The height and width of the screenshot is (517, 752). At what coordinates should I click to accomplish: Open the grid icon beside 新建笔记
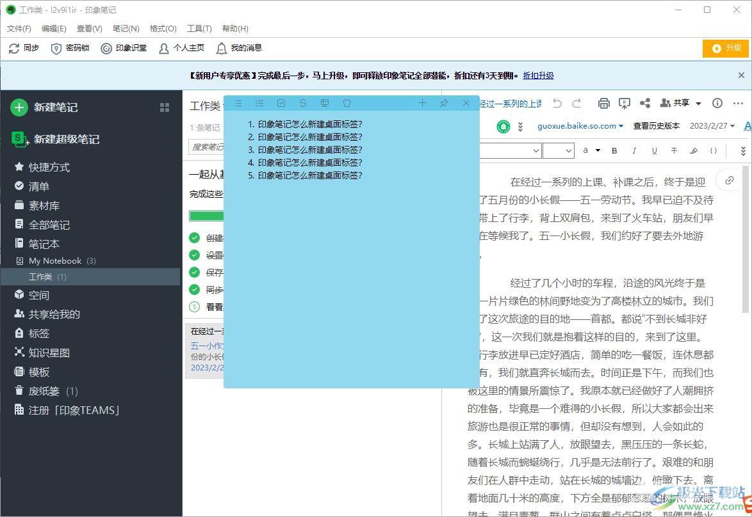[x=165, y=107]
